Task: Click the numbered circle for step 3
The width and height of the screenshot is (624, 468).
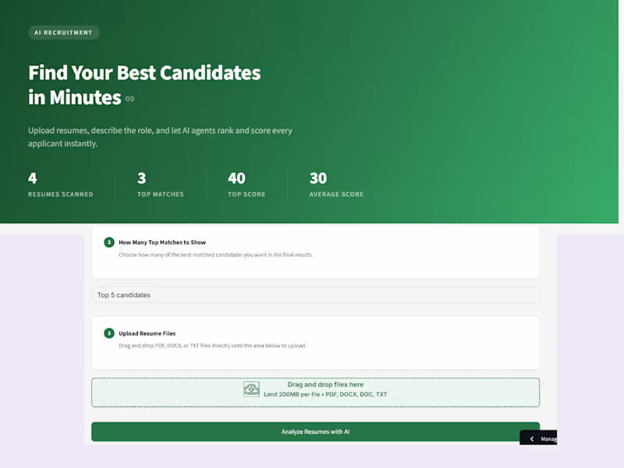Action: [108, 333]
